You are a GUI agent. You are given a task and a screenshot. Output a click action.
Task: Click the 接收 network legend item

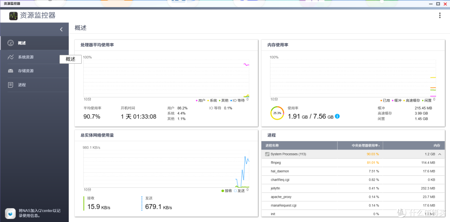pyautogui.click(x=227, y=191)
